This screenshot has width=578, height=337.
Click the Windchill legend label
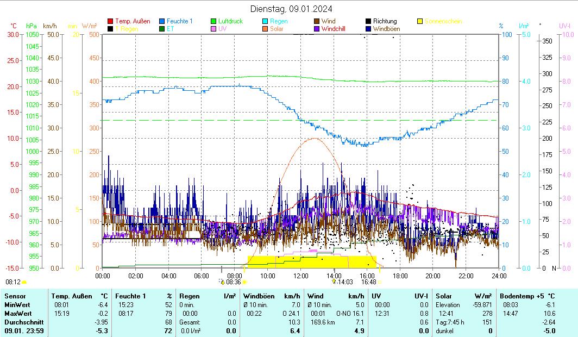[333, 29]
